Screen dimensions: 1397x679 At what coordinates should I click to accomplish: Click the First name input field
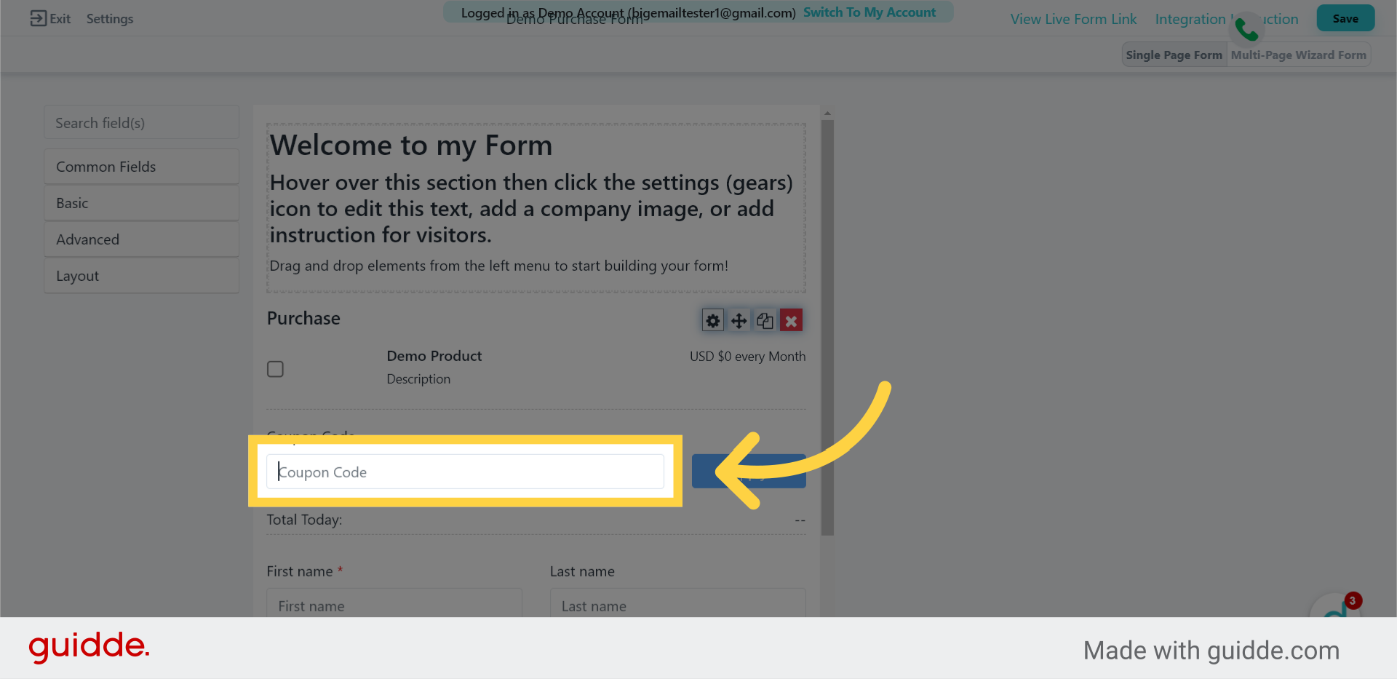pos(394,604)
